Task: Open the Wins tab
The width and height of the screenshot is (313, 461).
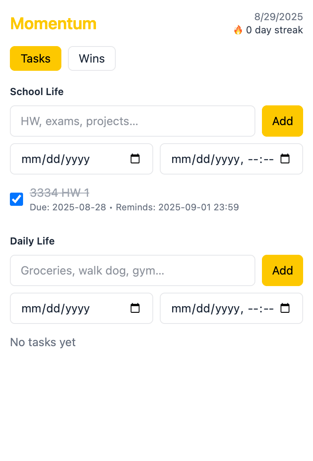Action: pos(92,58)
